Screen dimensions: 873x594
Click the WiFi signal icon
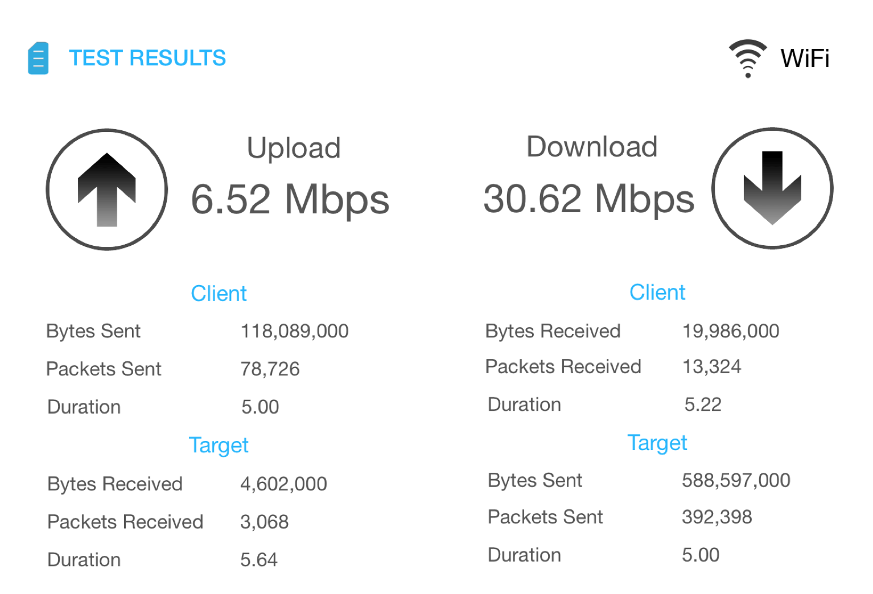coord(748,58)
